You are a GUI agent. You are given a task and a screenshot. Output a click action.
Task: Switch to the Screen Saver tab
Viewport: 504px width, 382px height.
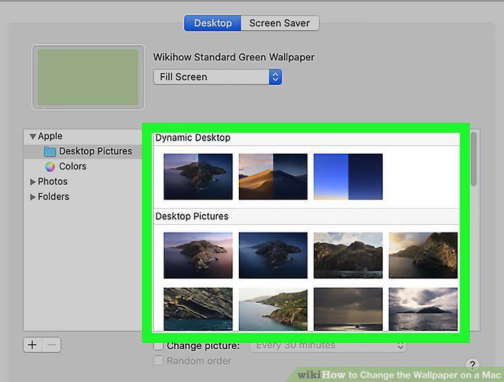[x=280, y=23]
